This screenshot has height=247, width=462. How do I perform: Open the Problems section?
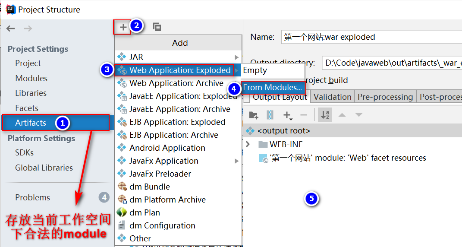pyautogui.click(x=33, y=197)
